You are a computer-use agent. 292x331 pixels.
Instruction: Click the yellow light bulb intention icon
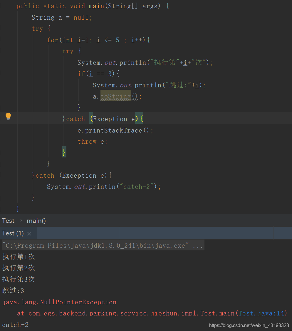coord(8,116)
